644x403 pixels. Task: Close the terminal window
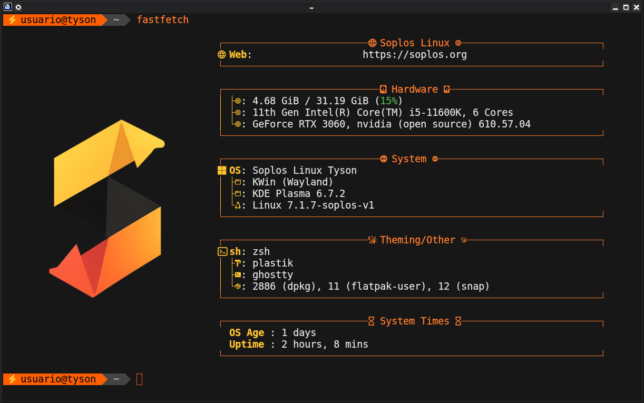tap(636, 7)
